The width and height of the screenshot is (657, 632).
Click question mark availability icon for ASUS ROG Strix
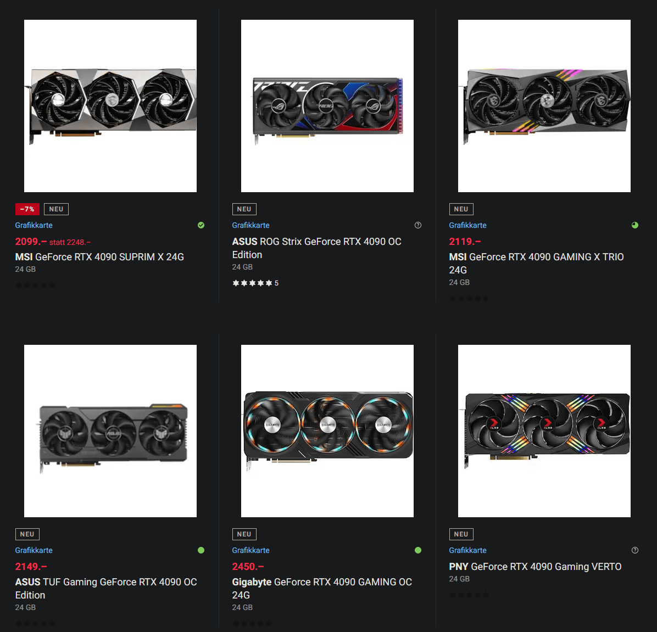point(417,225)
